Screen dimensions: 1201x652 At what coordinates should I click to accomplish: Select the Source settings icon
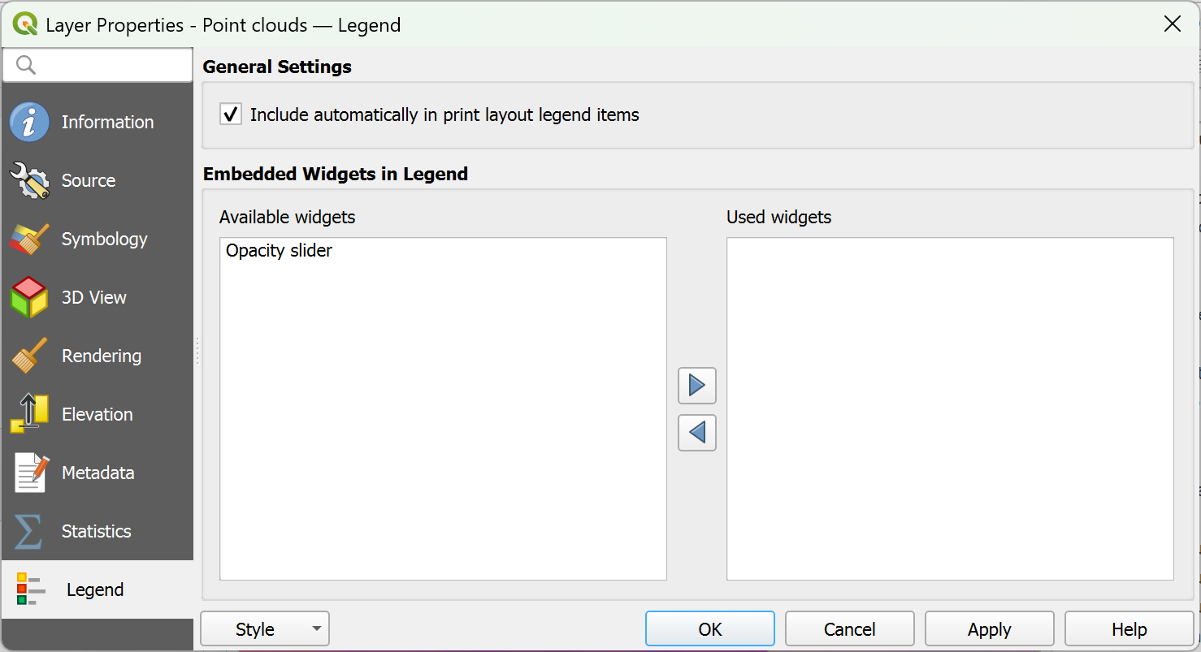[x=29, y=179]
